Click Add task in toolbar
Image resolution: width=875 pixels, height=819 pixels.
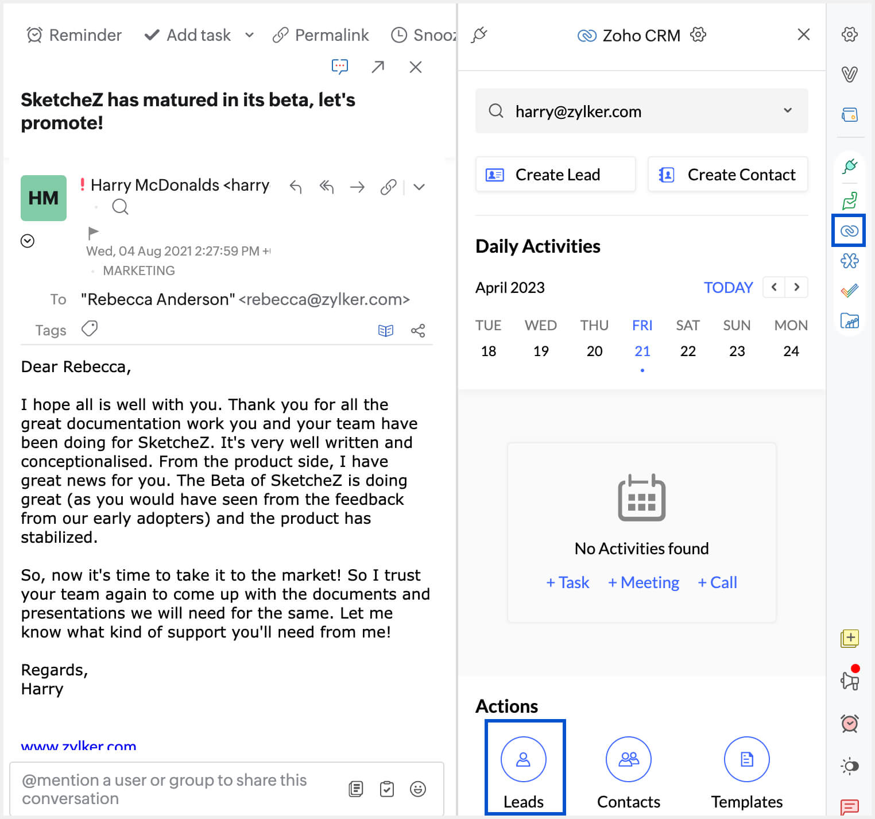(x=188, y=35)
